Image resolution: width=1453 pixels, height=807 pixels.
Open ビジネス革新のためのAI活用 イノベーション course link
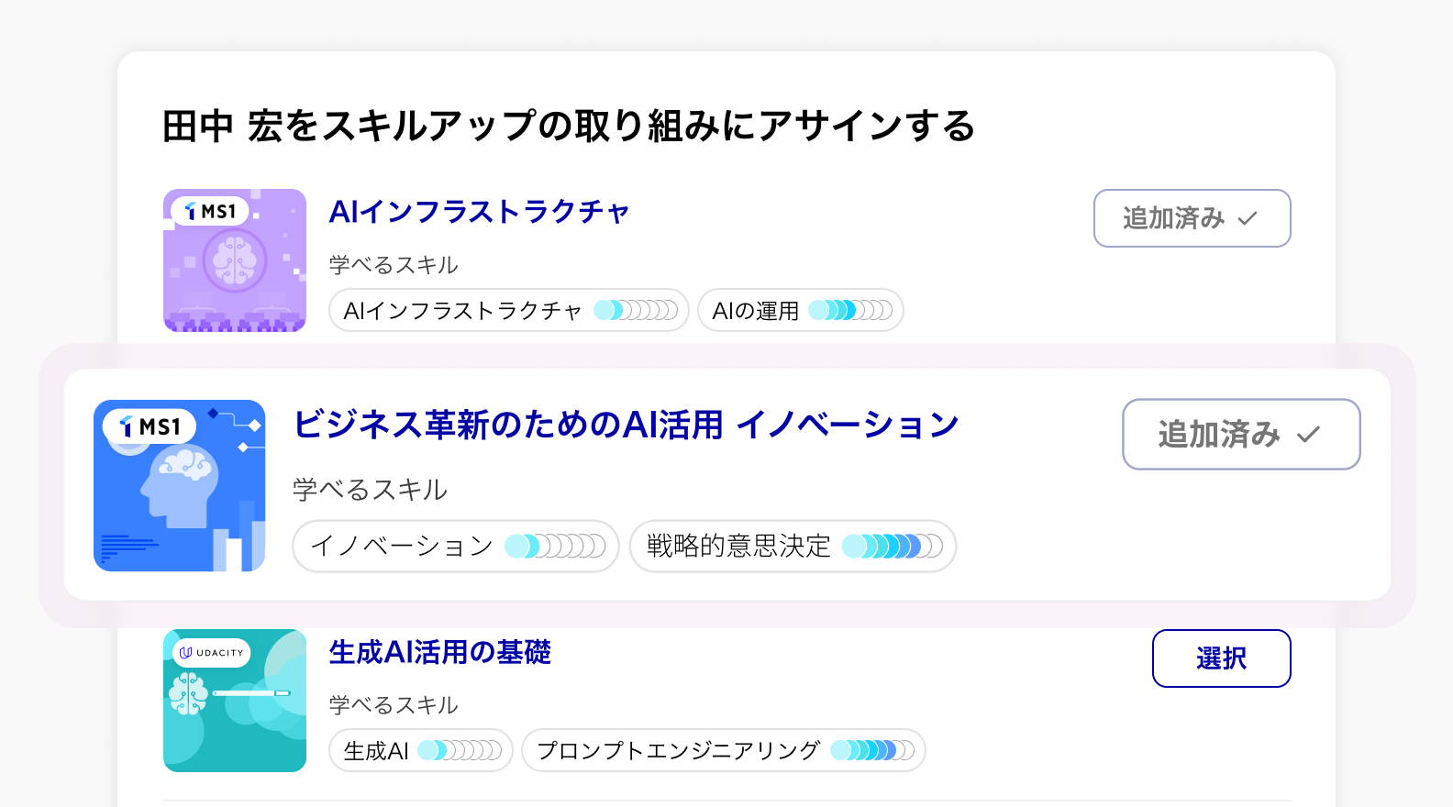626,425
